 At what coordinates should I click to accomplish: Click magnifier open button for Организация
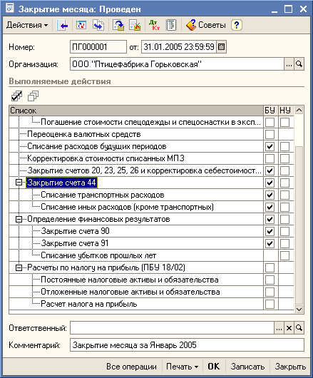(x=299, y=64)
